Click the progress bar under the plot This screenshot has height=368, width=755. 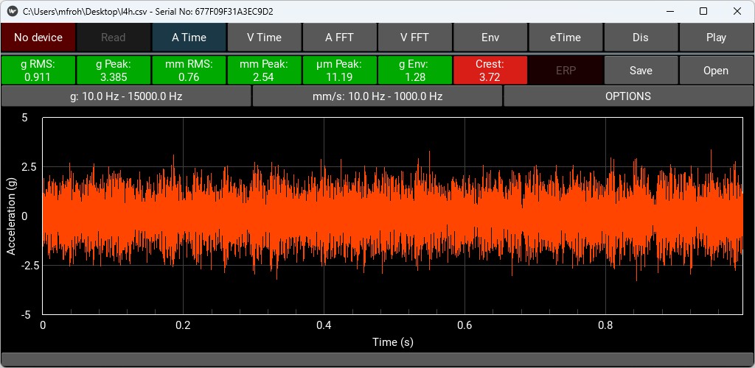click(377, 359)
